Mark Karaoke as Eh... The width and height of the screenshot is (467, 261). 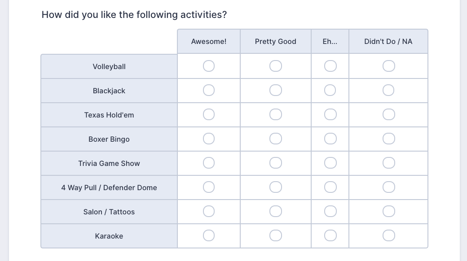point(330,236)
